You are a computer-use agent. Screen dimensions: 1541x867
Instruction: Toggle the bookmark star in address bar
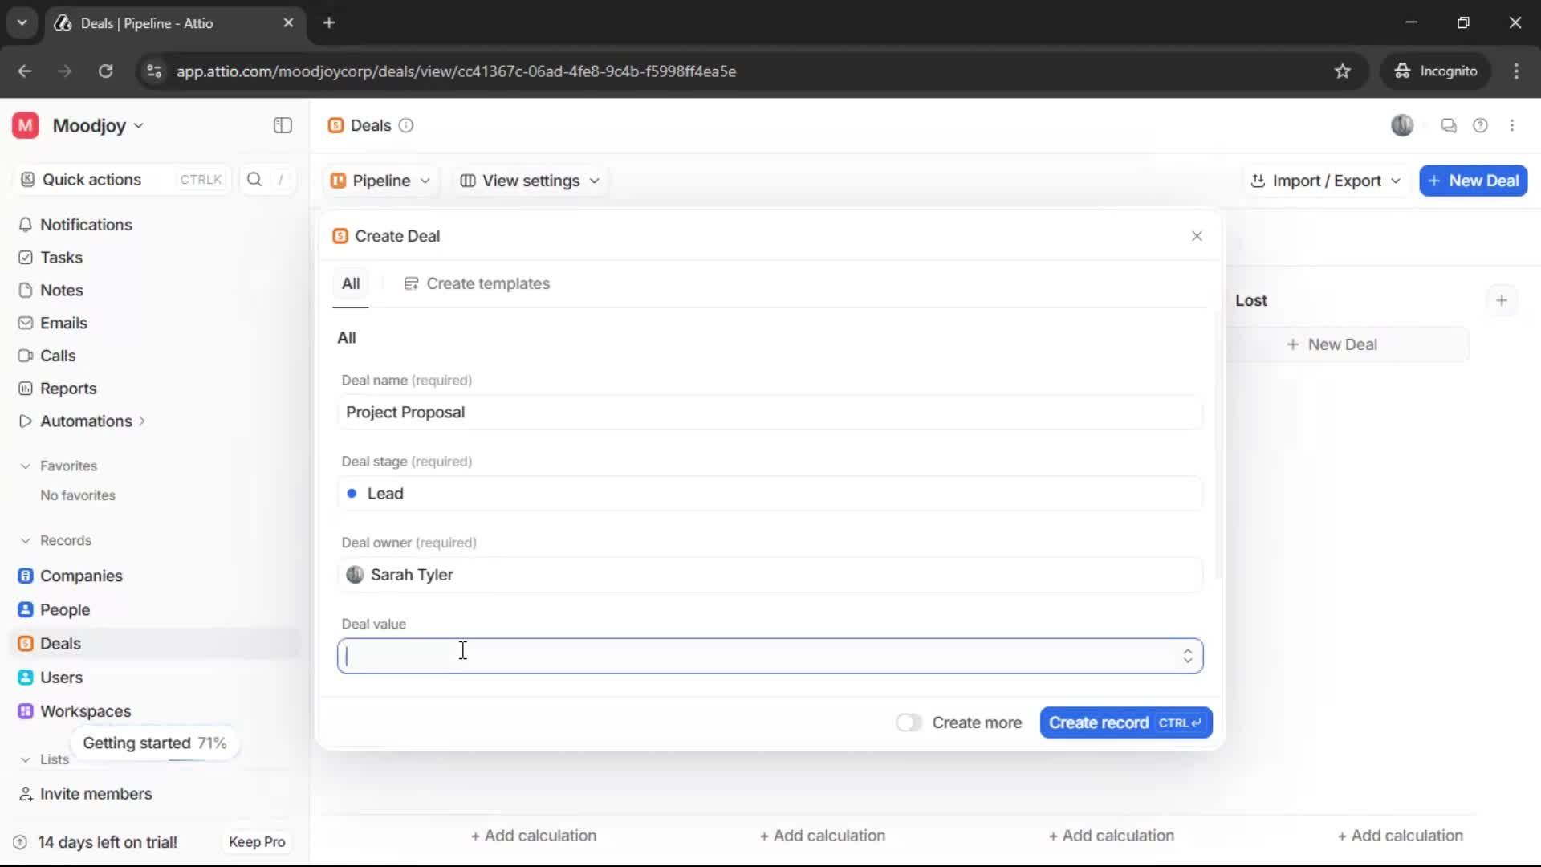1343,71
